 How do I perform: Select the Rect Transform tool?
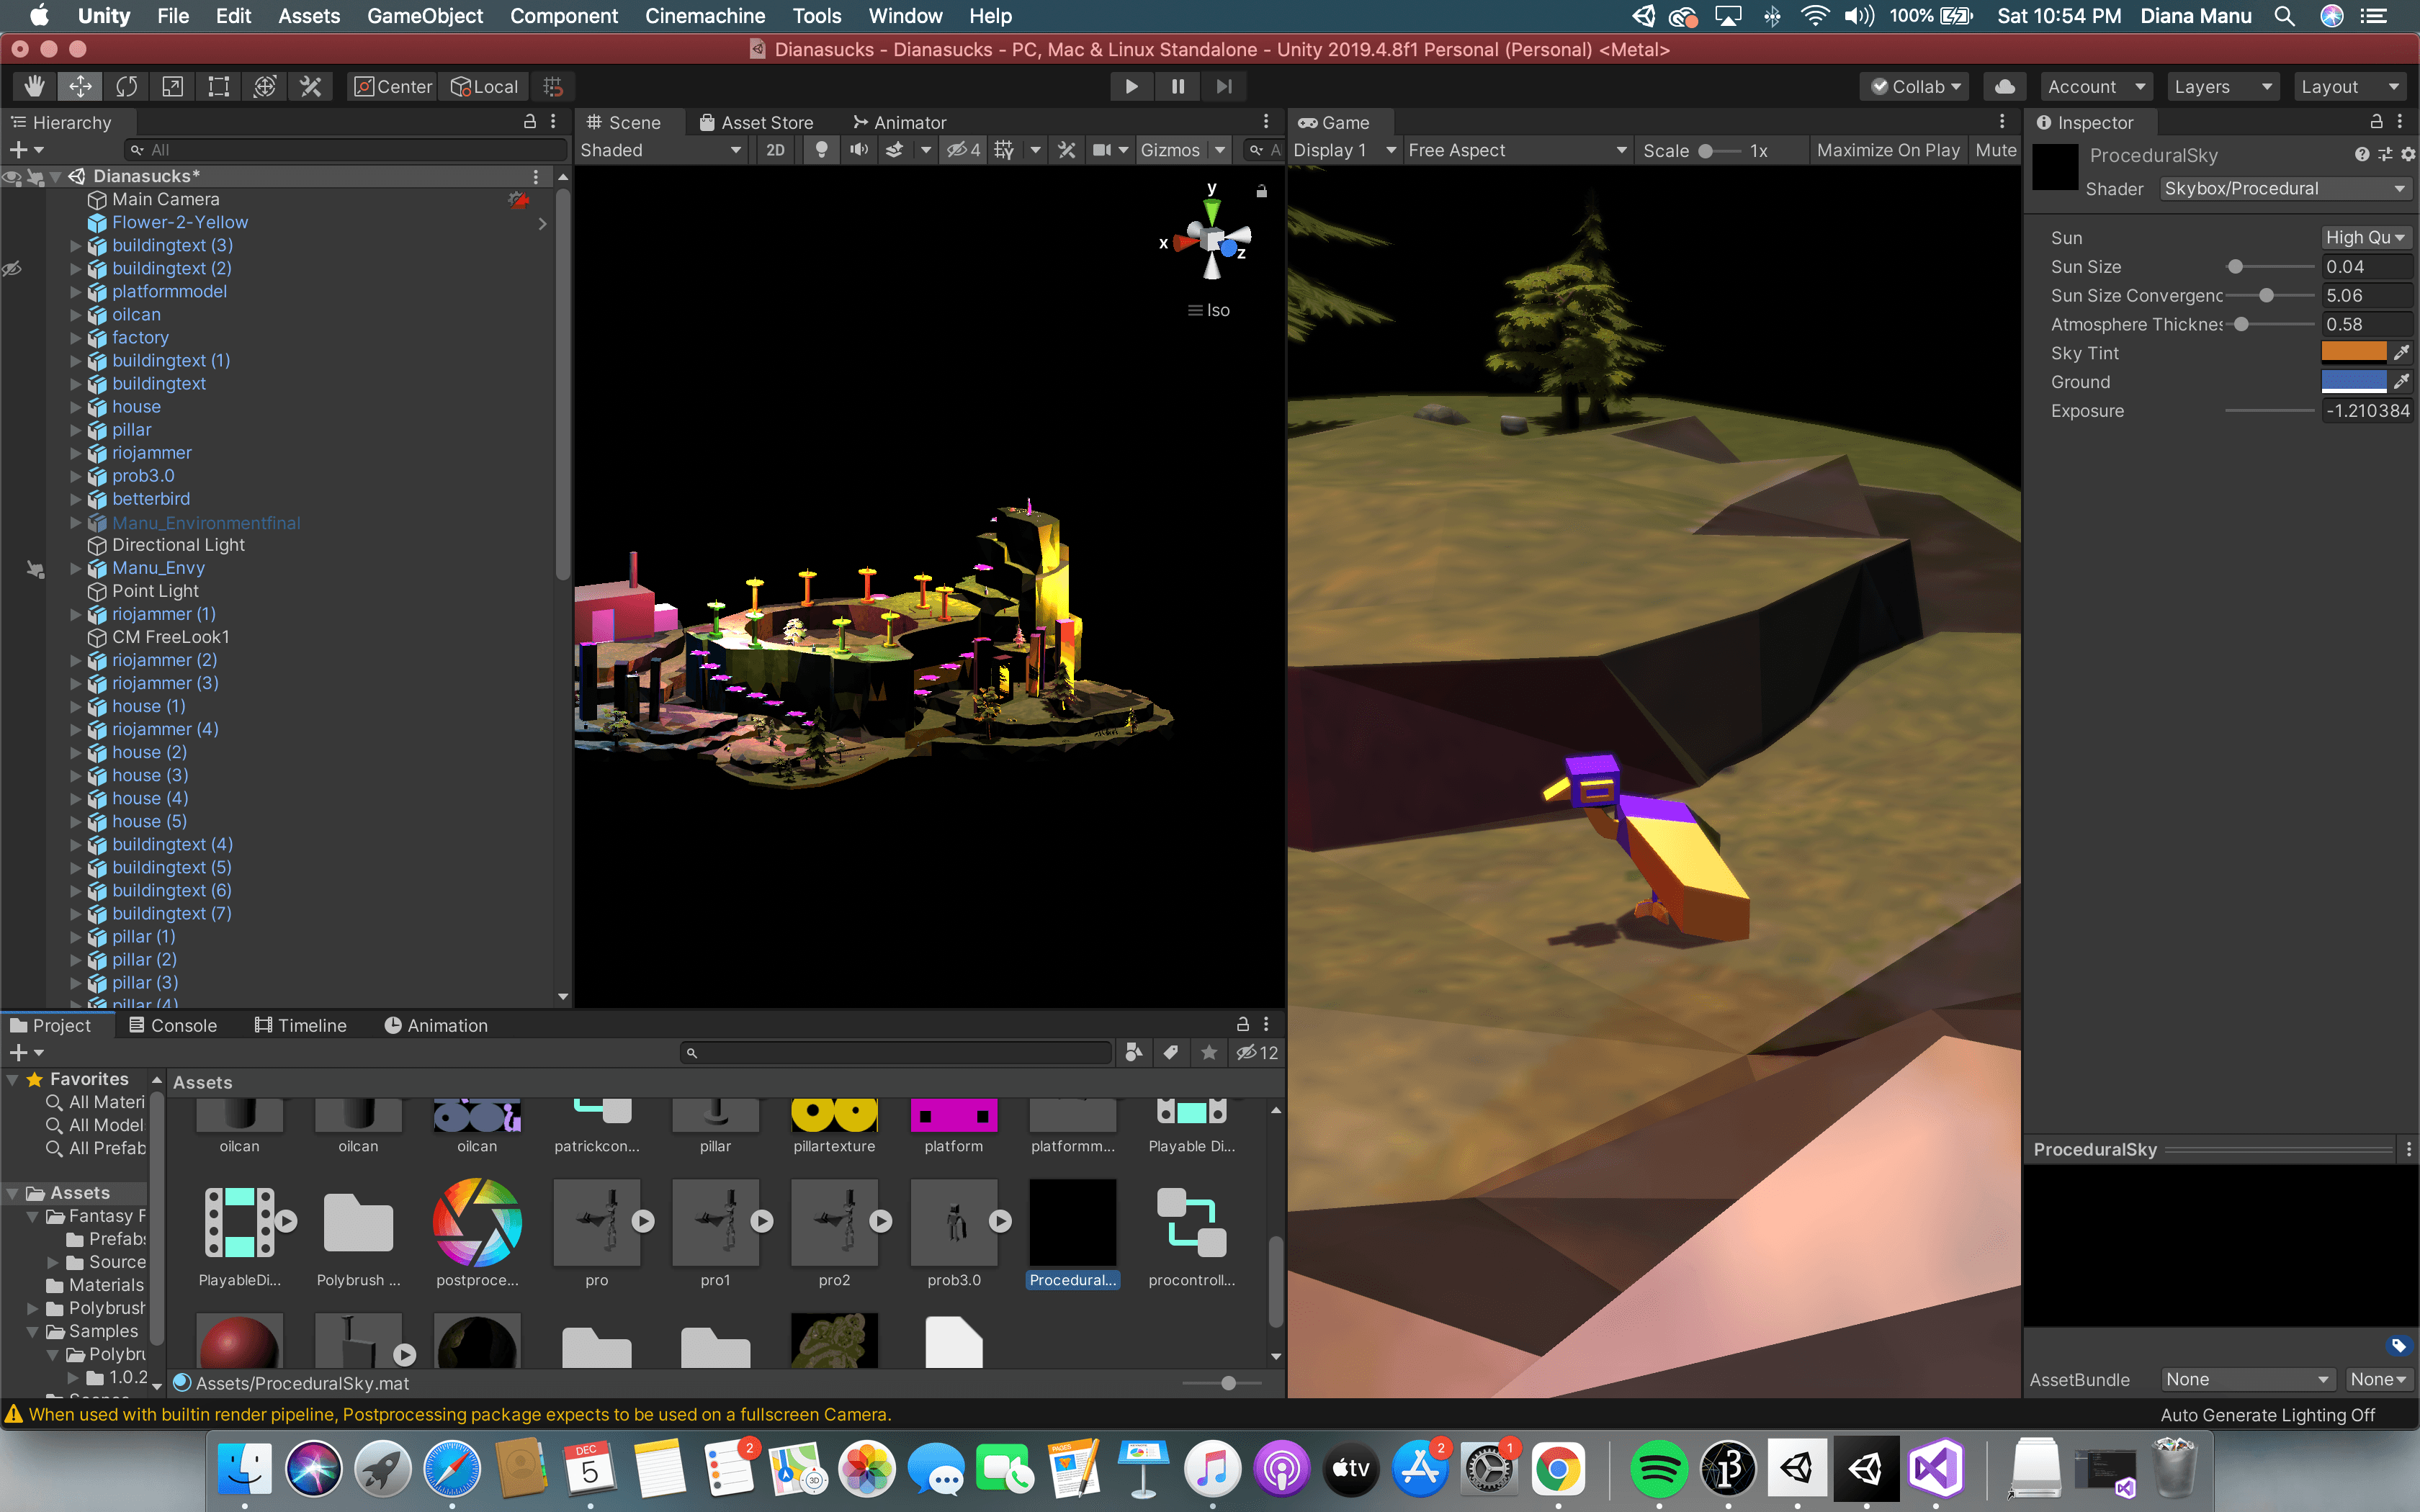point(218,87)
